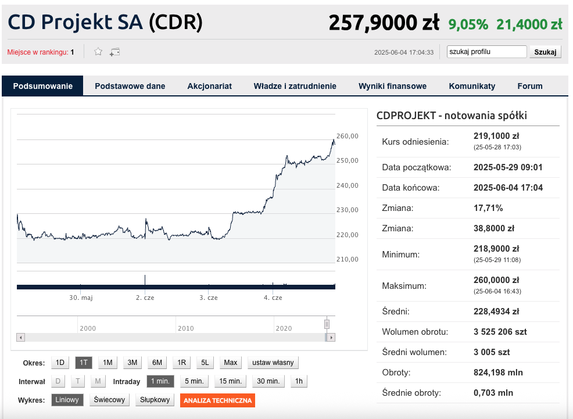Select 1T period
This screenshot has width=573, height=419.
point(84,363)
